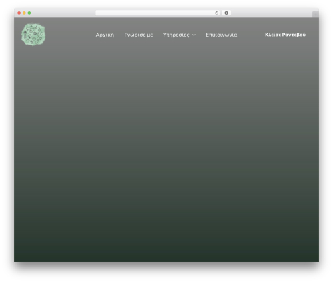Screen dimensions: 333x282
Task: Reload the page with the refresh icon
Action: click(216, 13)
